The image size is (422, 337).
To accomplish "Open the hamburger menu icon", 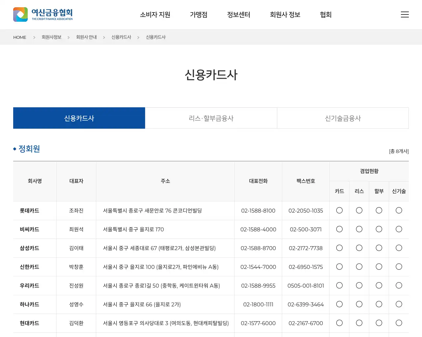I will click(x=405, y=14).
